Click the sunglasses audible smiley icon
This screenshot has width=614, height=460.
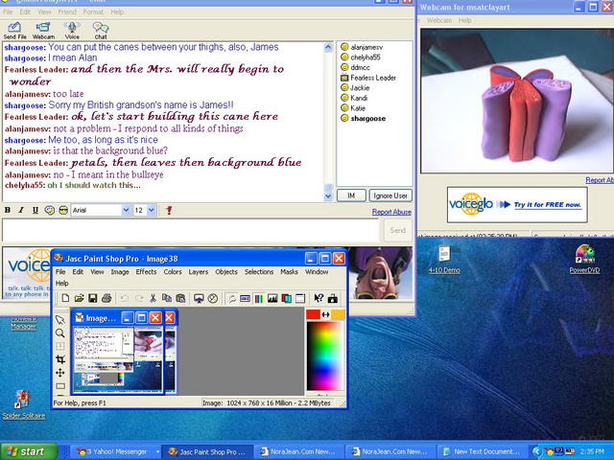[x=63, y=210]
